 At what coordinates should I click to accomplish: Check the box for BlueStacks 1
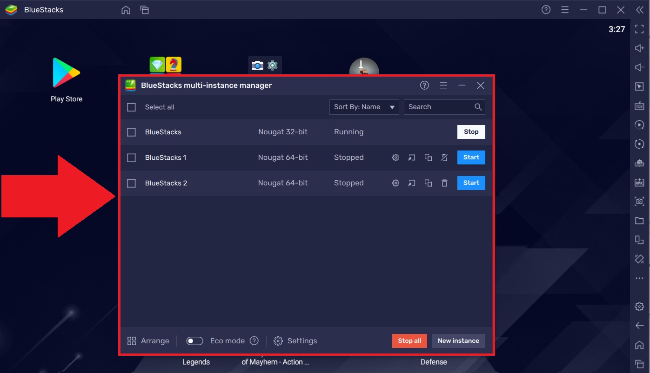click(132, 158)
